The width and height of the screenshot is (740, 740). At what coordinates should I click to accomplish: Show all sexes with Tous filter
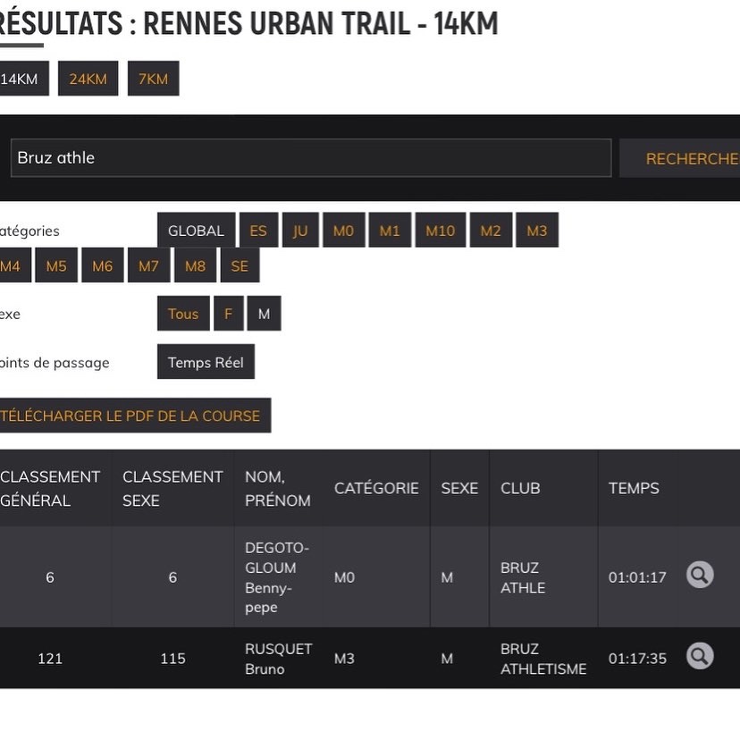point(183,314)
